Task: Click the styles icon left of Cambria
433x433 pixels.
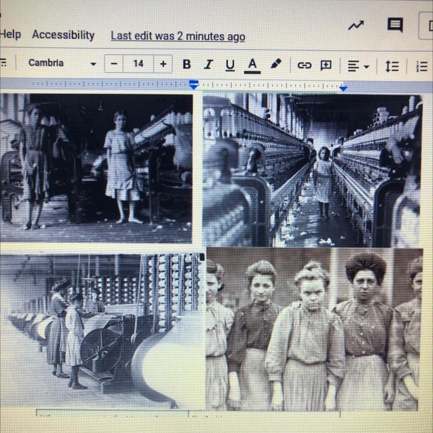Action: (3, 62)
